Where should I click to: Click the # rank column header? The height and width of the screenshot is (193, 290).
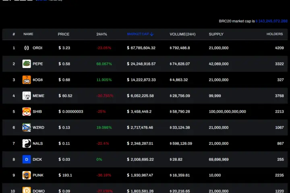(14, 34)
